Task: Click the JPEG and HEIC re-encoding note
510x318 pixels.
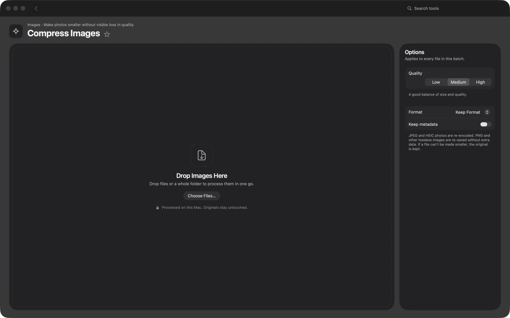Action: tap(449, 142)
